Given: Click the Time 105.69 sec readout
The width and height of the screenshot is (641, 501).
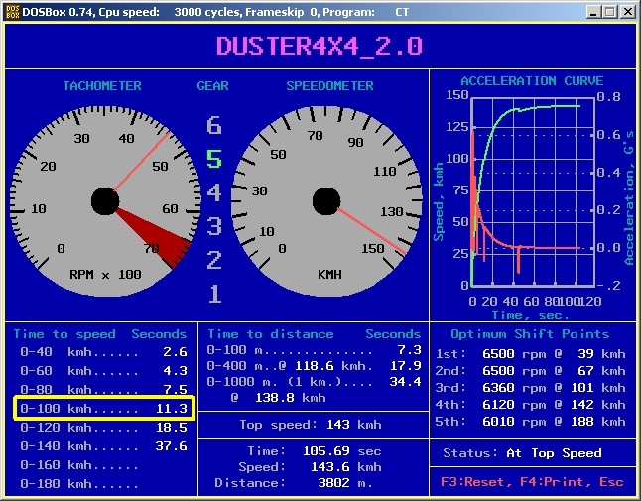Looking at the screenshot, I should pyautogui.click(x=315, y=451).
